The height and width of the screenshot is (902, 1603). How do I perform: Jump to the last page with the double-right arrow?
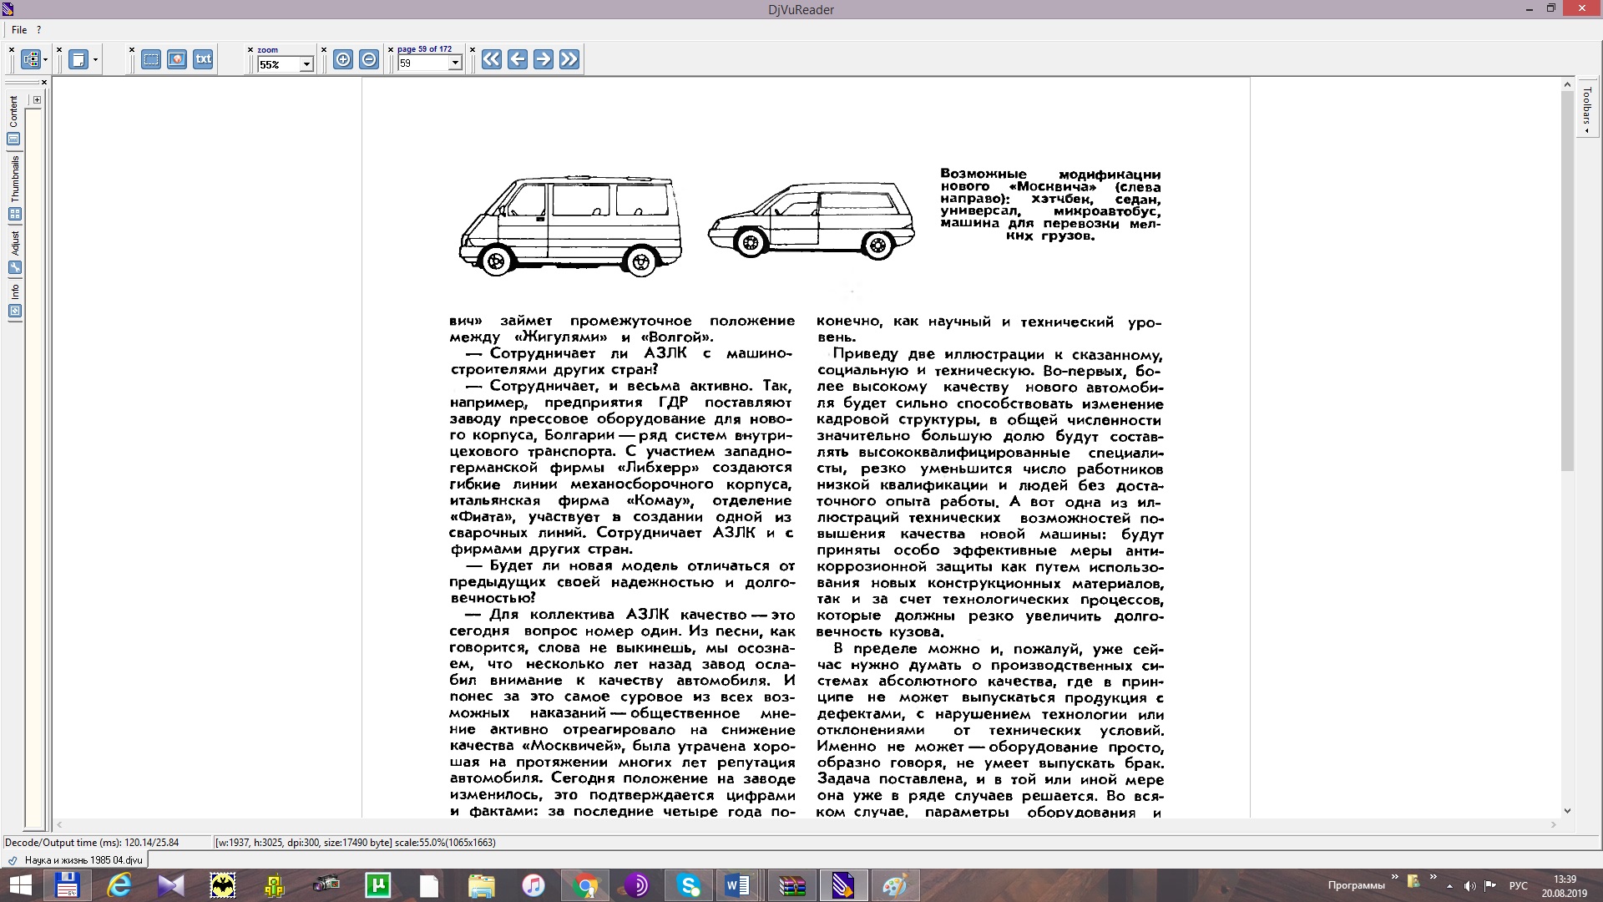point(569,59)
